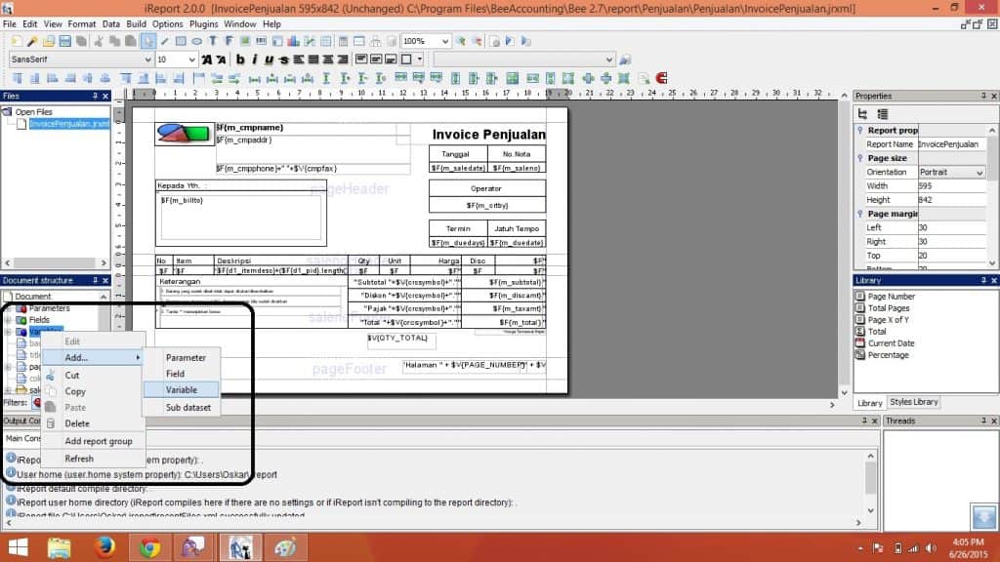This screenshot has height=562, width=1000.
Task: Open the border style dropdown arrow
Action: pos(420,60)
